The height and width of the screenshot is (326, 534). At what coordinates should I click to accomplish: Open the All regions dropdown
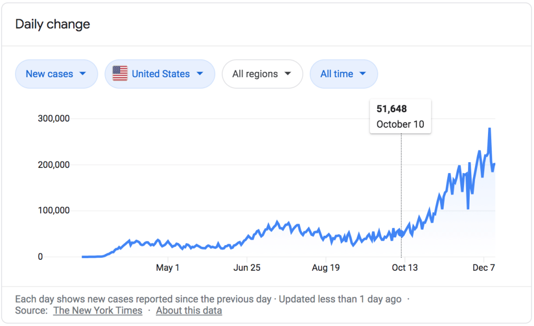[262, 74]
